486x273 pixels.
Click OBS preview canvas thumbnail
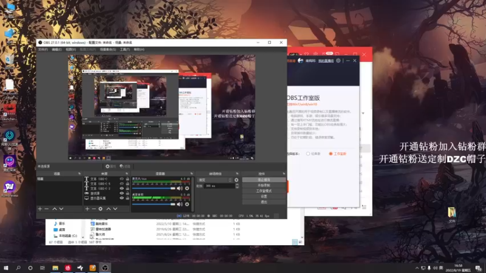coord(162,107)
